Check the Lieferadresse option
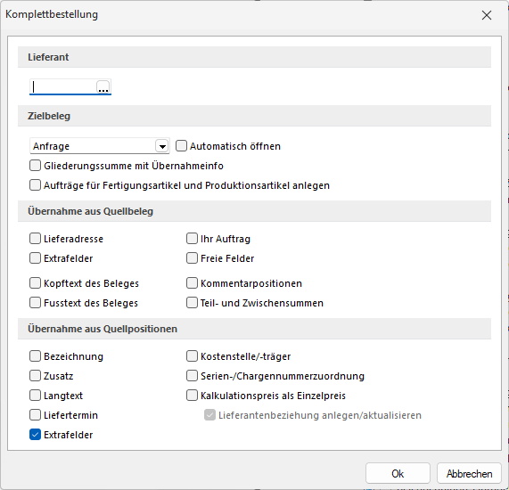Screen dimensions: 509x490 [x=35, y=239]
